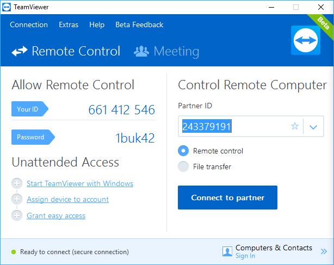Click the Computers & Contacts person icon

[x=227, y=251]
